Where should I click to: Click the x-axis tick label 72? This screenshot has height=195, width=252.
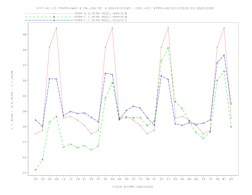tap(203, 179)
